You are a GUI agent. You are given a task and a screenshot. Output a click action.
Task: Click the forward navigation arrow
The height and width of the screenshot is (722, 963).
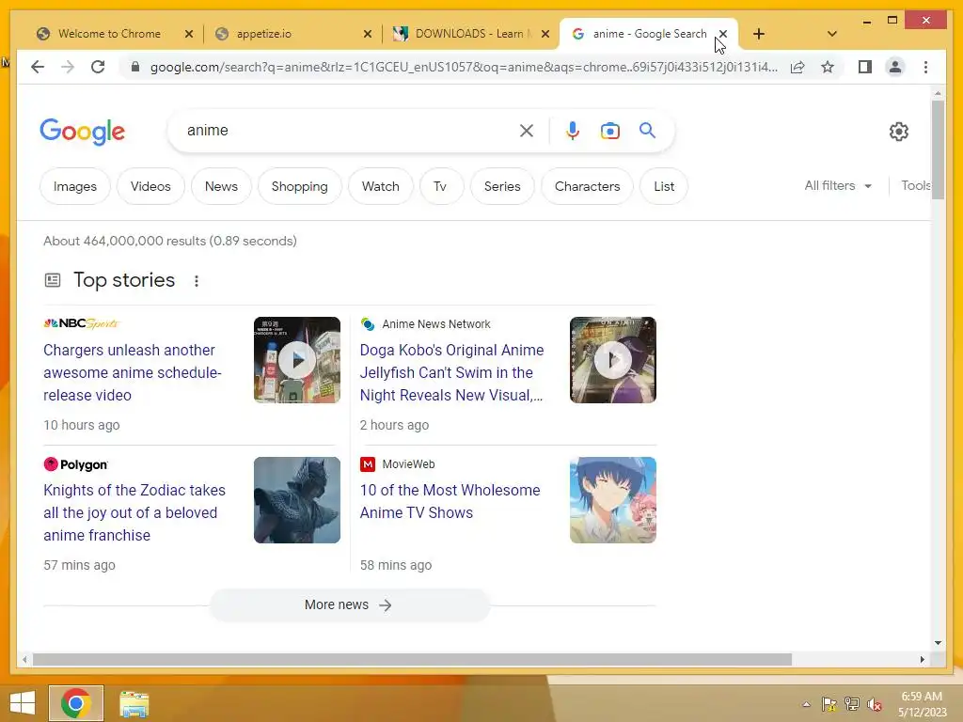[68, 67]
